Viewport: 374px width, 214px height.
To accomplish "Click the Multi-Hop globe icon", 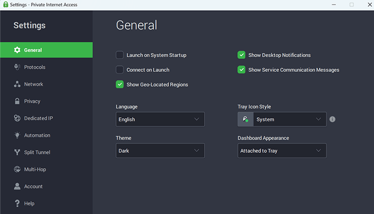I will coord(17,169).
